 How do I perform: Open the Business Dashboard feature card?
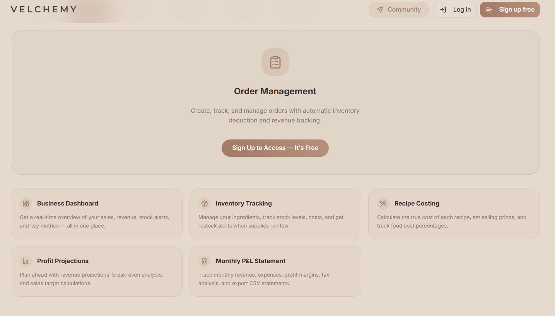(x=96, y=214)
